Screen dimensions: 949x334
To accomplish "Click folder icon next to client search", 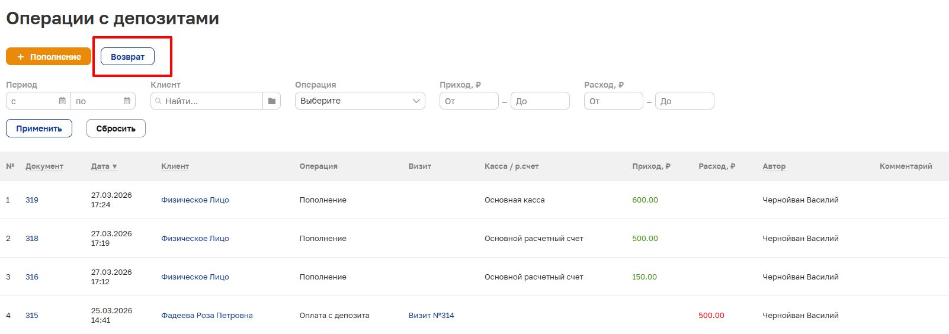I will pyautogui.click(x=272, y=101).
